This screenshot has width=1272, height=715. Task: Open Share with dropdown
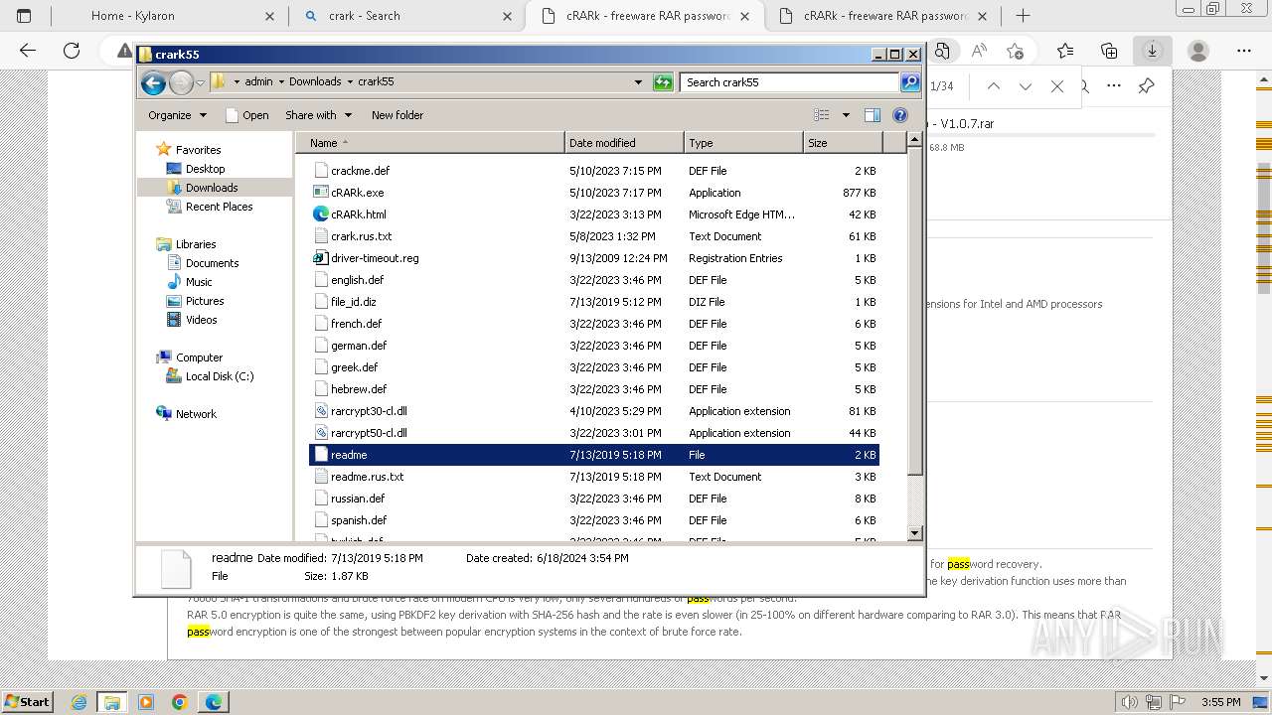click(x=318, y=115)
